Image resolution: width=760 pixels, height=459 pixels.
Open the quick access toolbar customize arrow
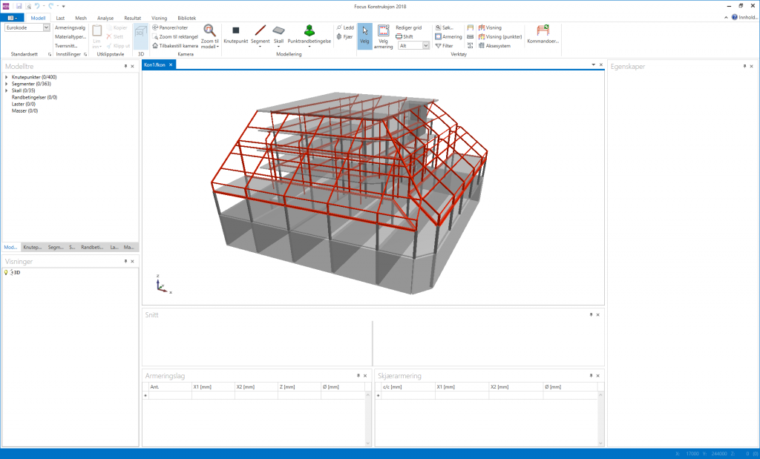64,6
